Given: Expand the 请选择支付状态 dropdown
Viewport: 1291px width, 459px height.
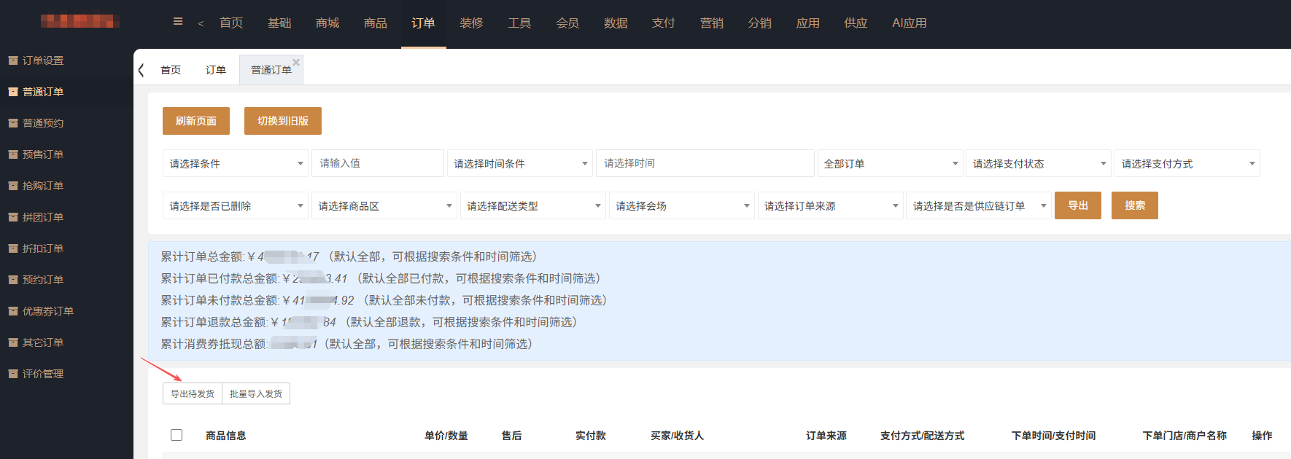Looking at the screenshot, I should point(1039,164).
